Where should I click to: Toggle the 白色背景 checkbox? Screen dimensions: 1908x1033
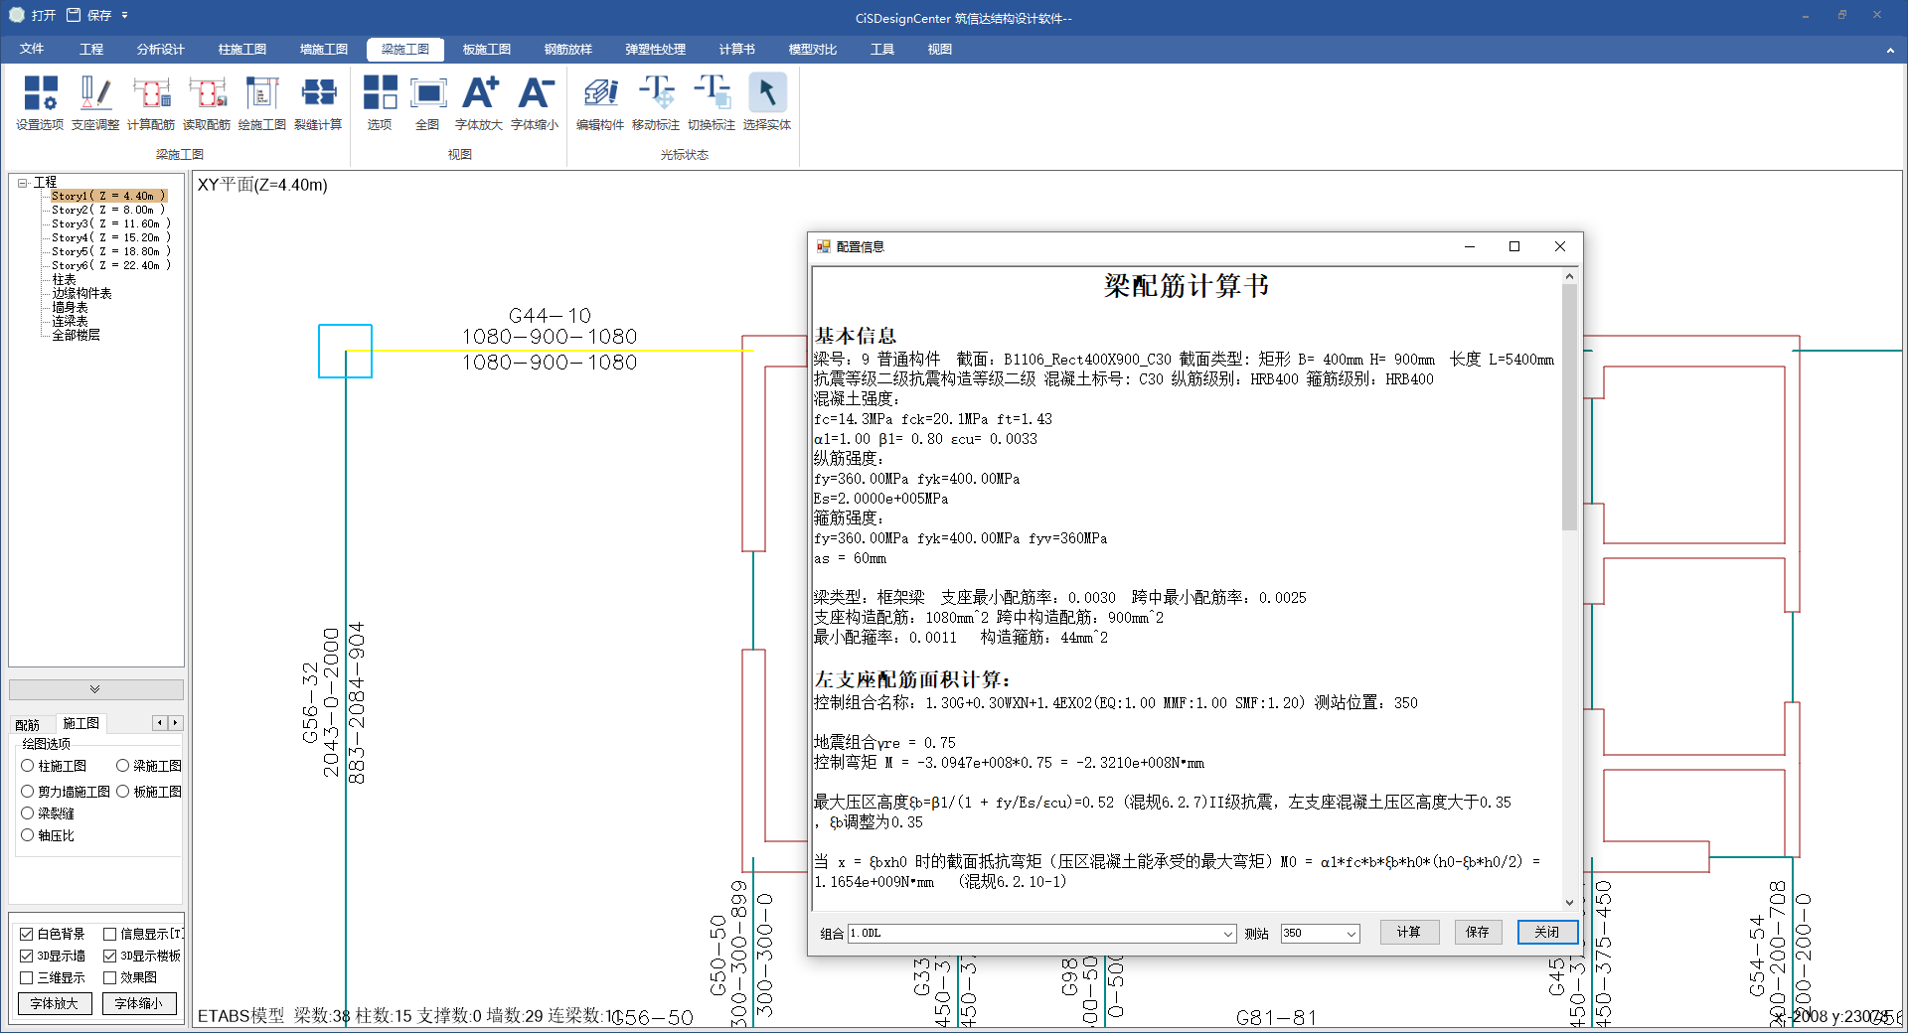(27, 934)
